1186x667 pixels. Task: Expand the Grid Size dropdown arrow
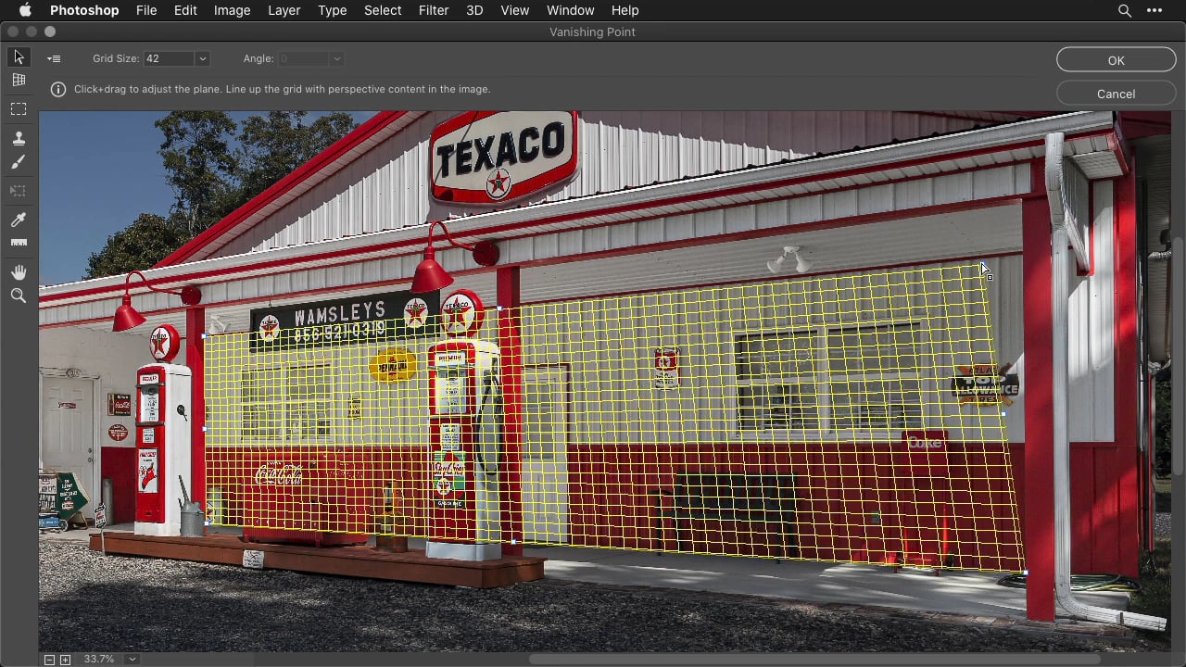pyautogui.click(x=202, y=58)
